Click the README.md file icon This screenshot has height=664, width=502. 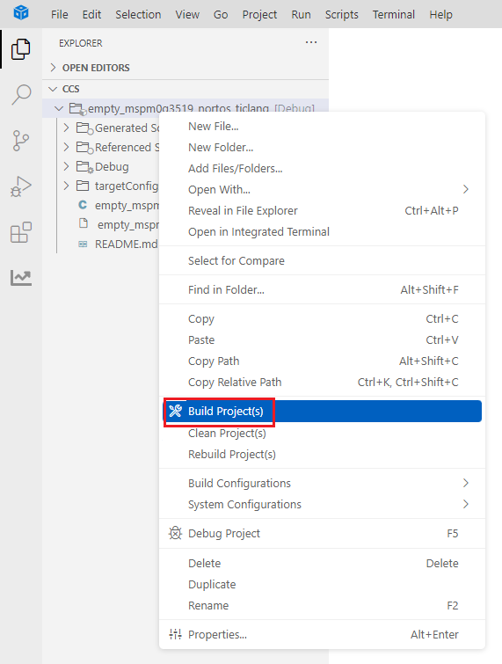pos(83,244)
